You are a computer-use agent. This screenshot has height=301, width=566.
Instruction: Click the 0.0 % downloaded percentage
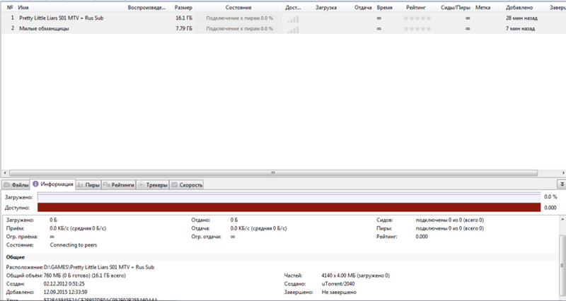550,197
